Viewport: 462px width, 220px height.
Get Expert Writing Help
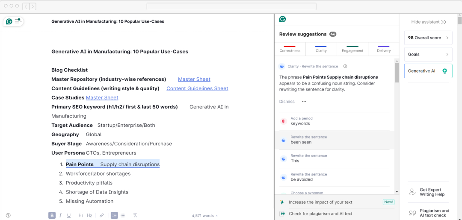(428, 192)
